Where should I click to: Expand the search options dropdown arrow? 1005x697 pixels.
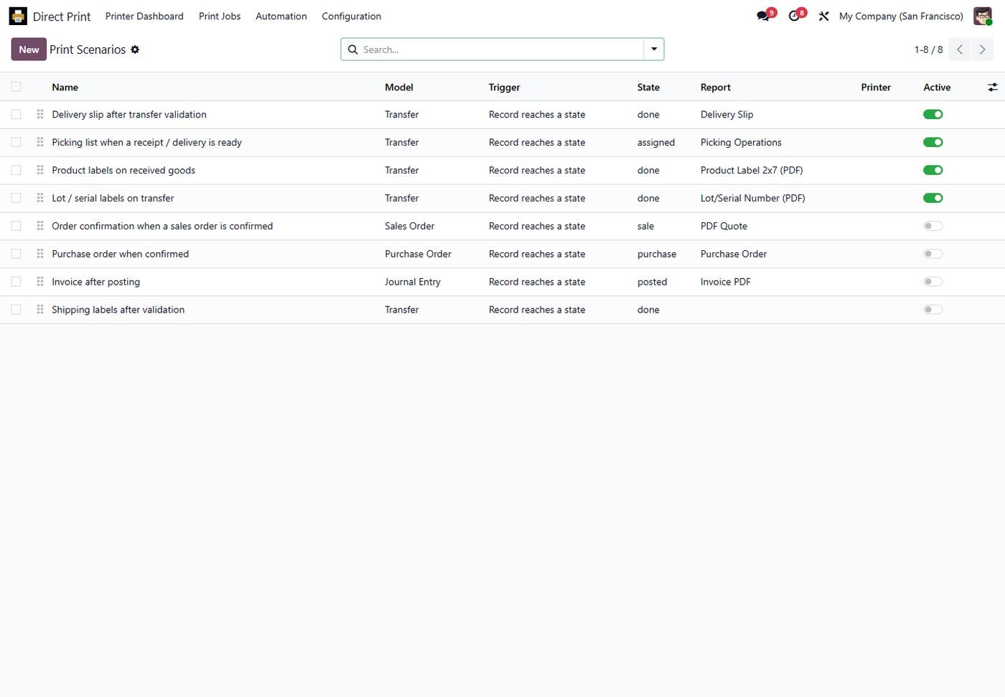[x=654, y=49]
